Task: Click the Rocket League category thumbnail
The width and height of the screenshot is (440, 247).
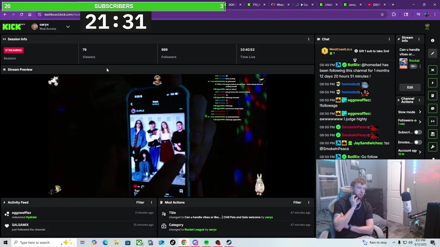Action: [x=403, y=64]
